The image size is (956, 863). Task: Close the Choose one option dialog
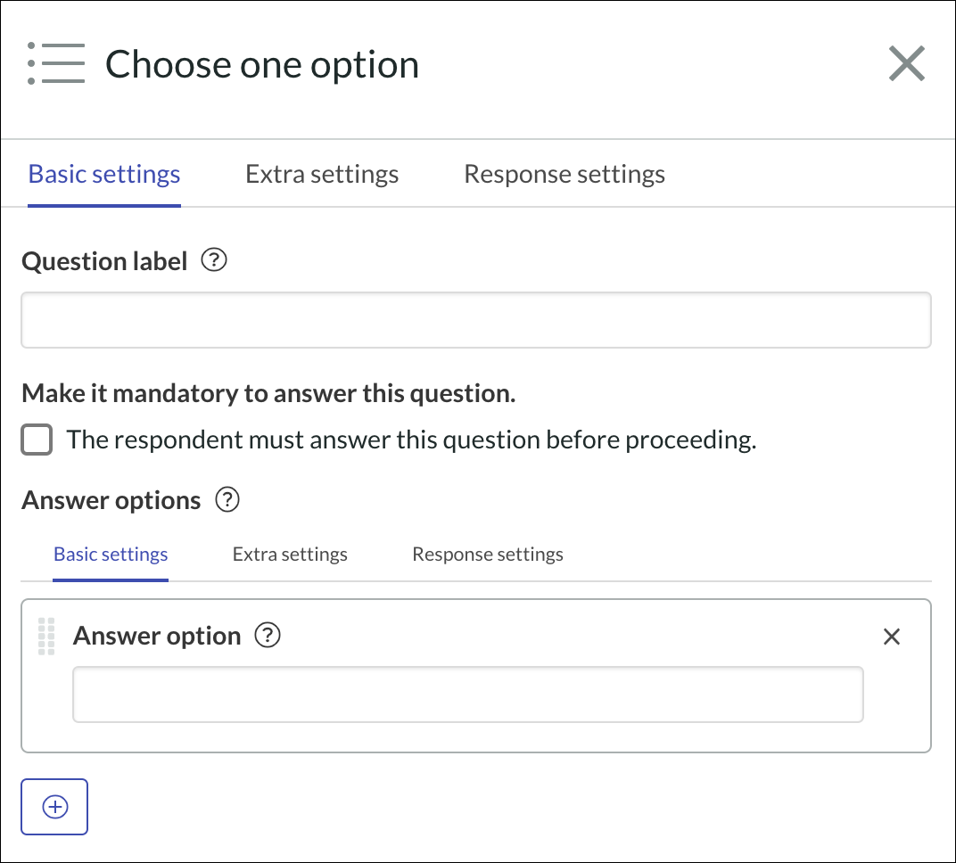tap(907, 62)
